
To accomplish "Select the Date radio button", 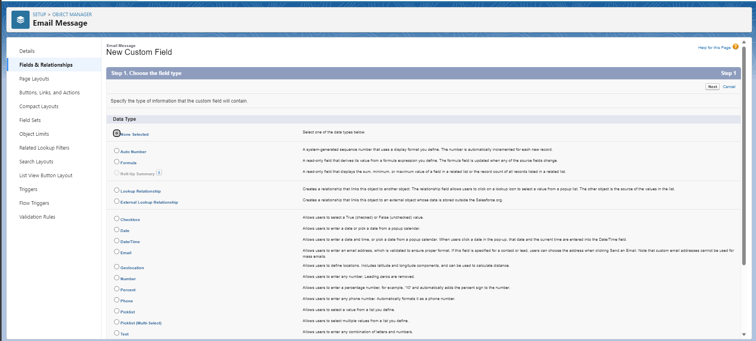I will [117, 230].
